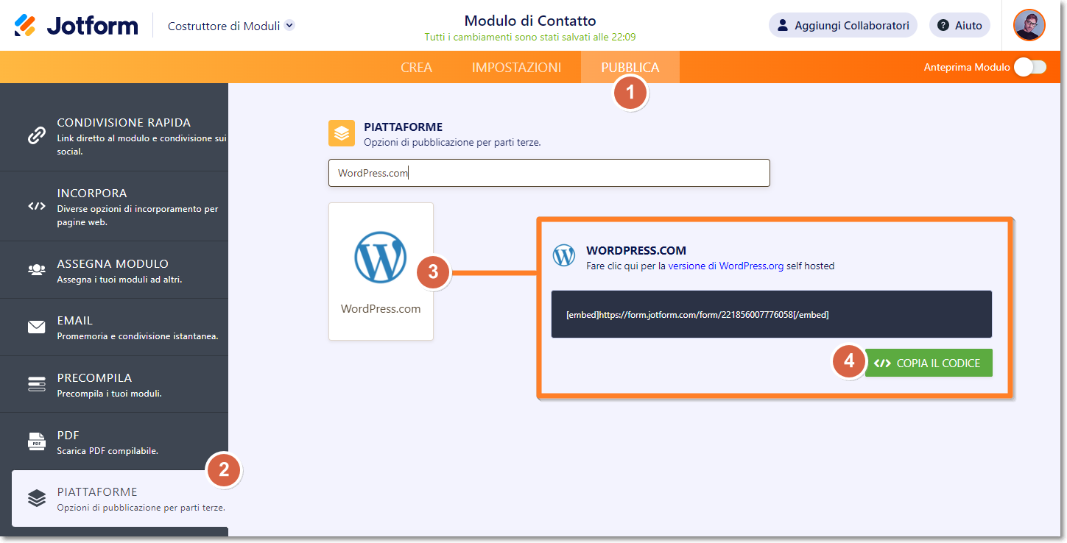The width and height of the screenshot is (1067, 543).
Task: Open the IMPOSTAZIONI tab
Action: tap(516, 67)
